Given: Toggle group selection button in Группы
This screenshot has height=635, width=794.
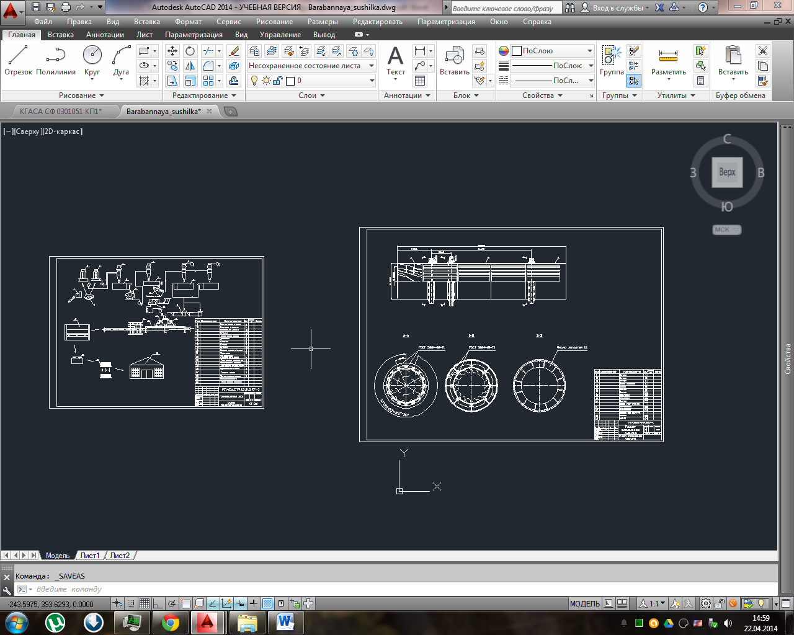Looking at the screenshot, I should click(634, 81).
